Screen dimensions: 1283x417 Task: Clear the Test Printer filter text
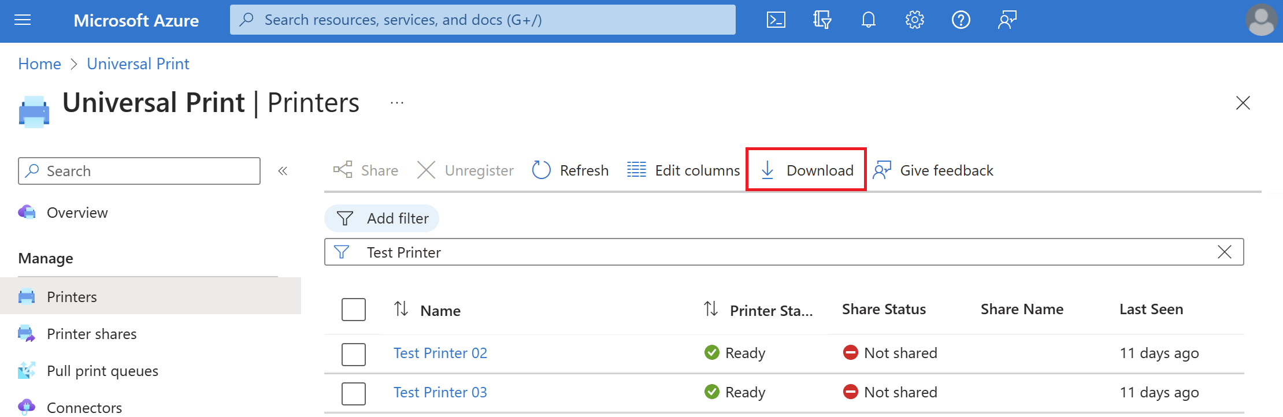(x=1224, y=252)
